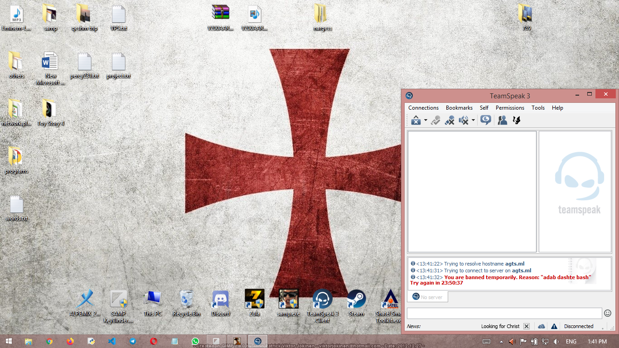Toggle the Away status toolbar icon

[x=450, y=120]
